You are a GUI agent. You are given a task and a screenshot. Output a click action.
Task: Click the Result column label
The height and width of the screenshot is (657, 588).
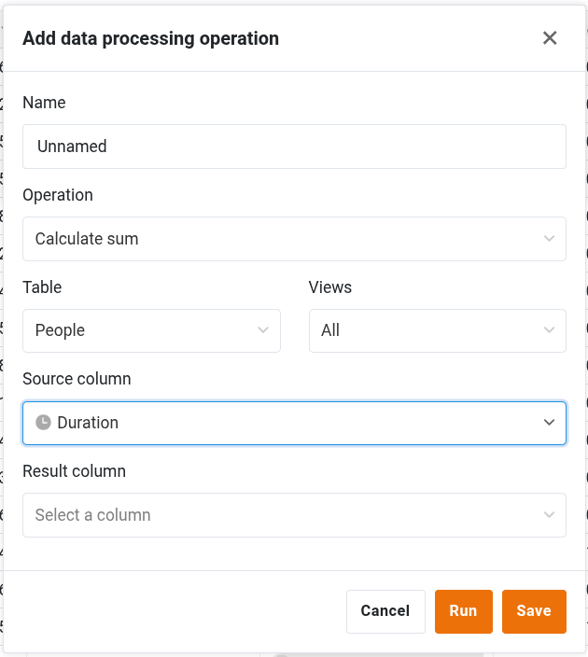click(x=74, y=471)
